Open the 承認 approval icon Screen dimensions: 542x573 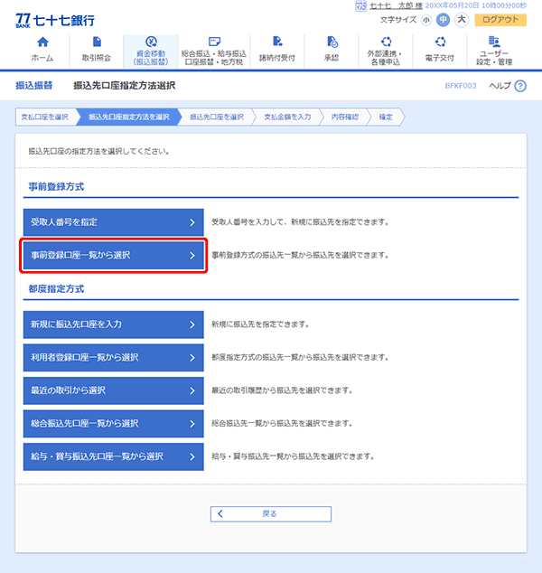point(332,42)
